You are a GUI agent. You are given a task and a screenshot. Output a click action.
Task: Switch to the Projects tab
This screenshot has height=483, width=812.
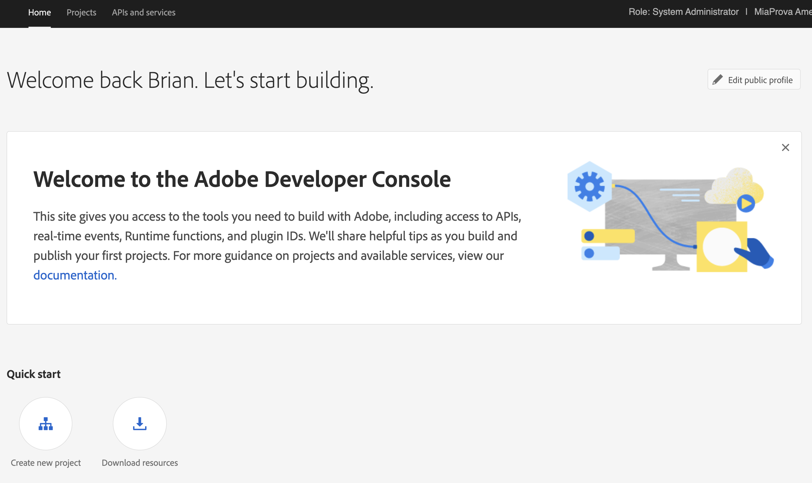tap(81, 13)
